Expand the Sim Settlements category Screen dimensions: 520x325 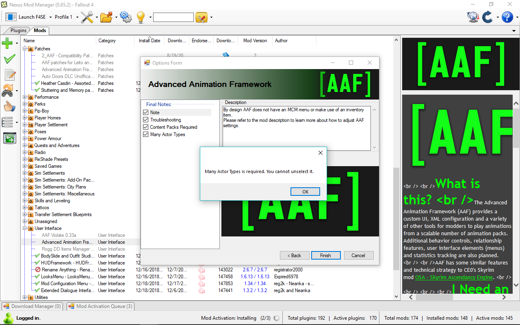25,173
